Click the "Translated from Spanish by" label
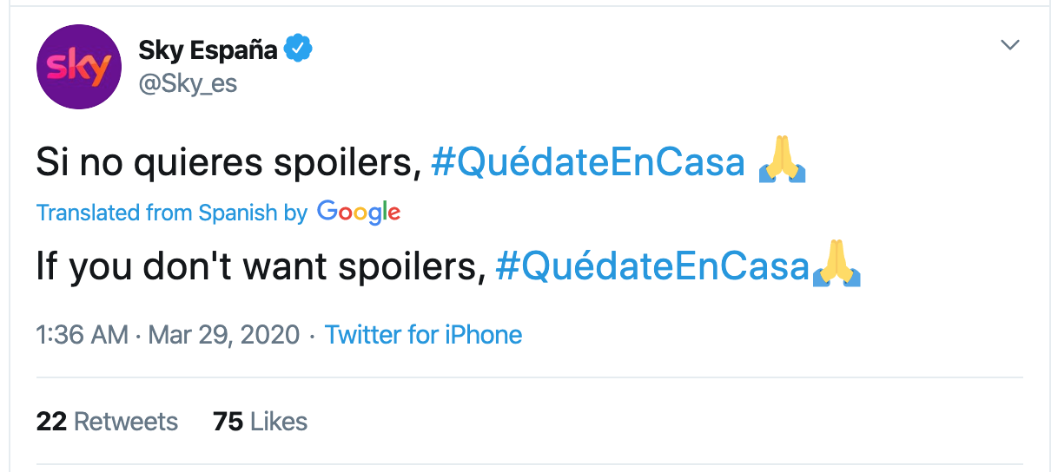Image resolution: width=1058 pixels, height=472 pixels. click(x=172, y=213)
